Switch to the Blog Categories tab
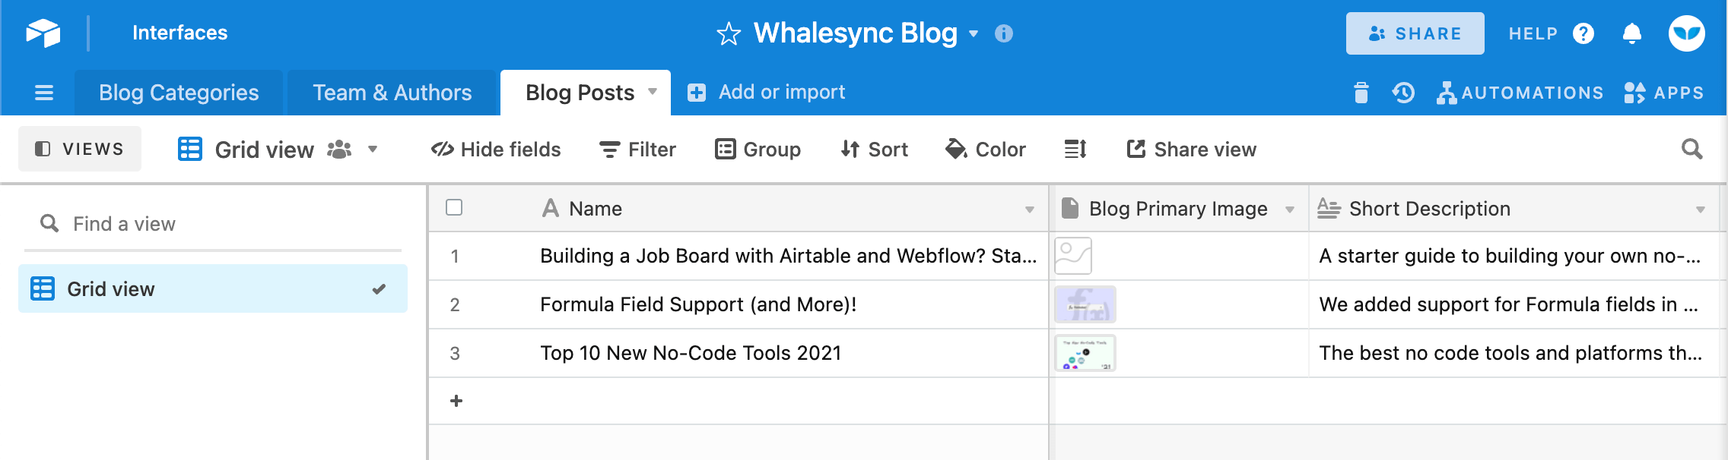 pos(179,93)
